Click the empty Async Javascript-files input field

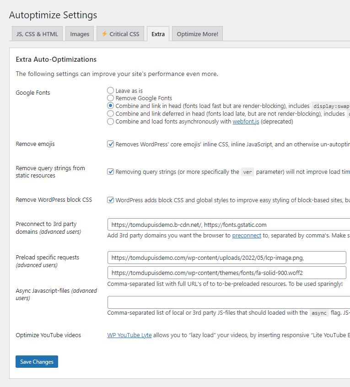229,302
